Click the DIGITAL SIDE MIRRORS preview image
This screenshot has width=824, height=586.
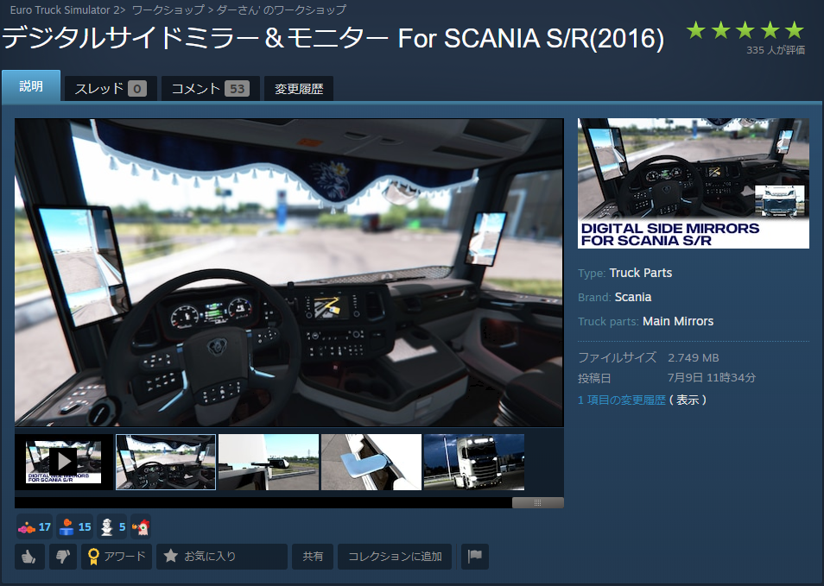pos(694,183)
